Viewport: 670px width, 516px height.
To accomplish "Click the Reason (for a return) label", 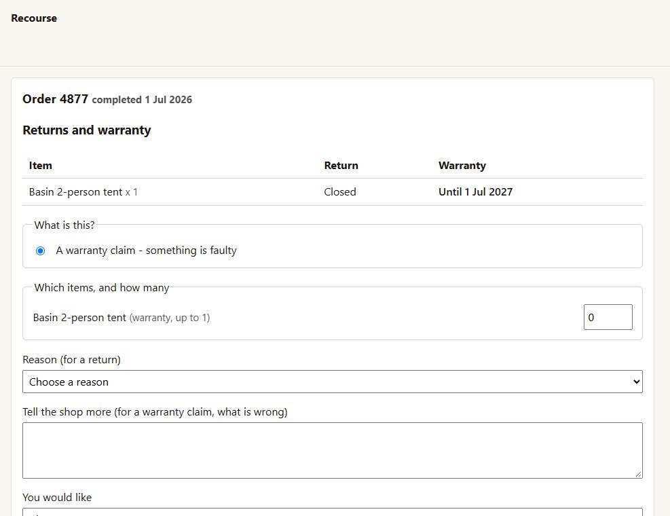I will 72,360.
